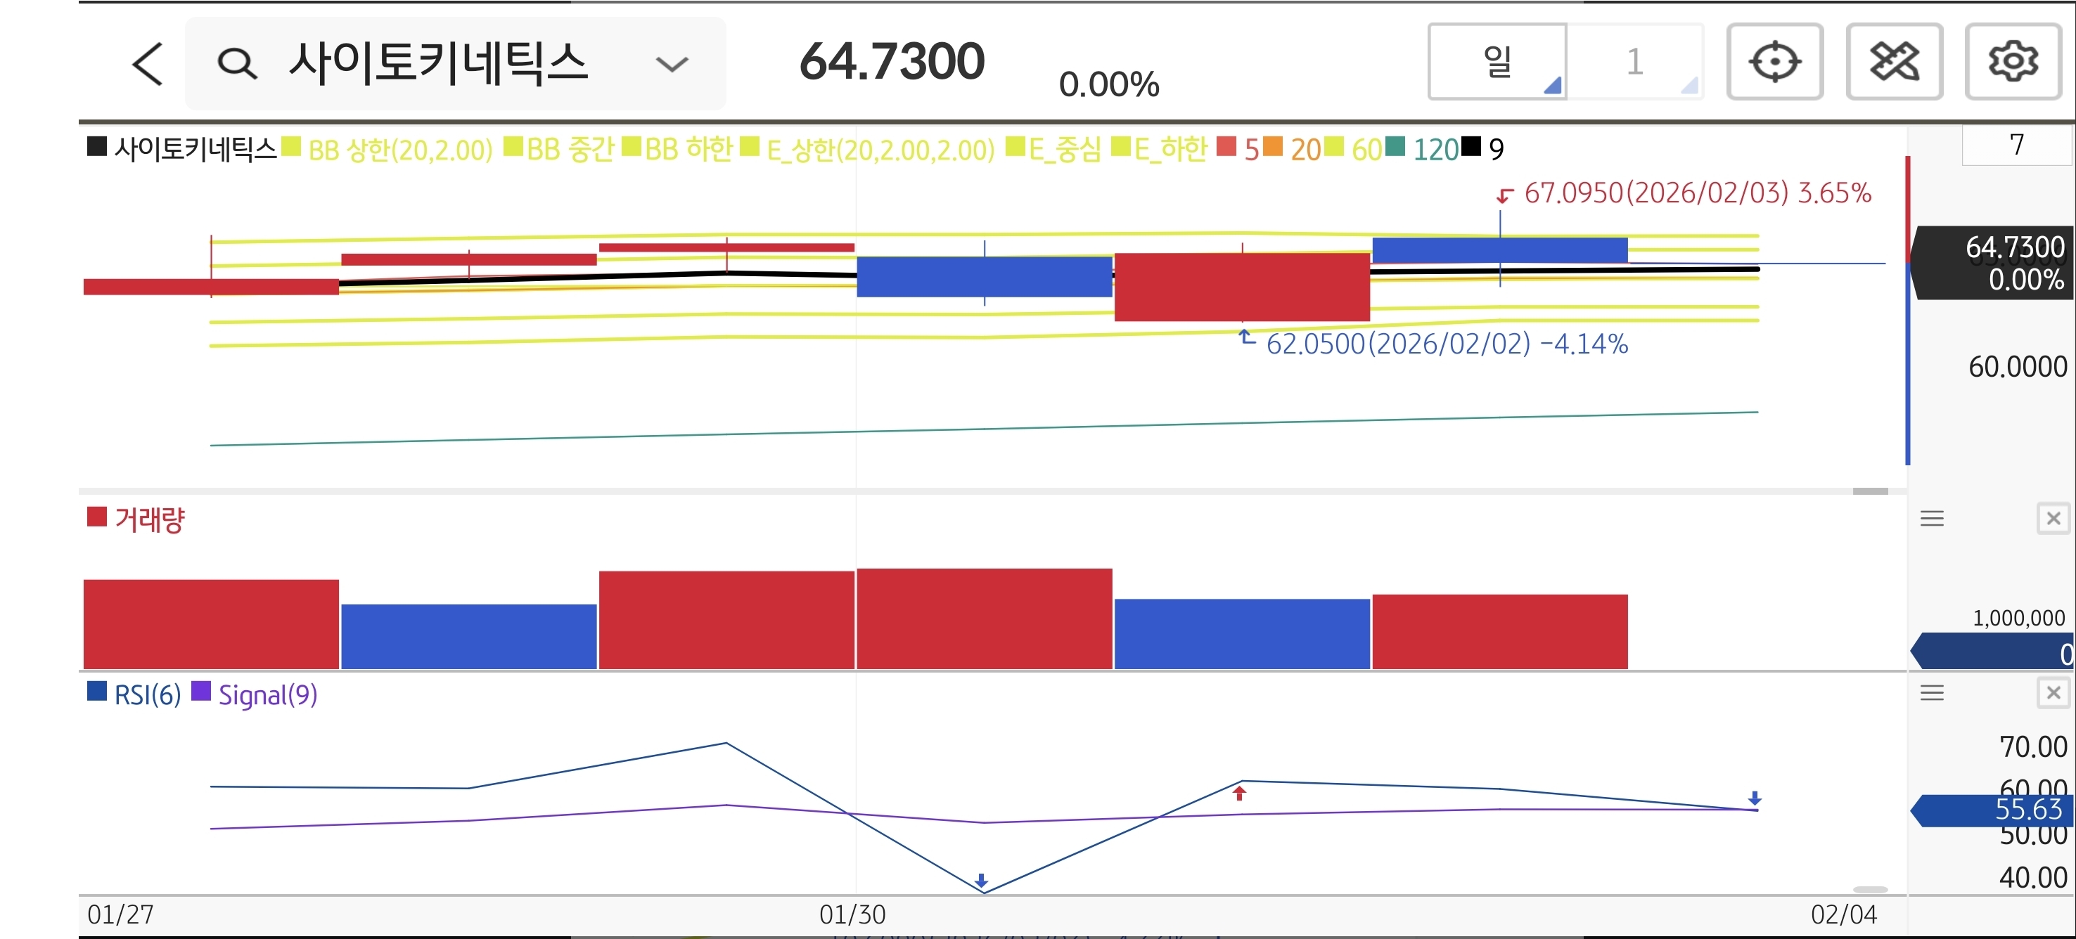Open the interval number 1 dropdown
Viewport: 2076px width, 939px height.
click(1635, 62)
